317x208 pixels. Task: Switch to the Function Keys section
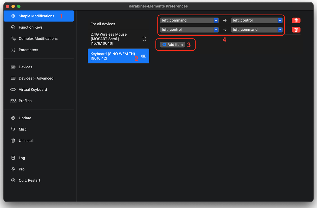point(39,27)
